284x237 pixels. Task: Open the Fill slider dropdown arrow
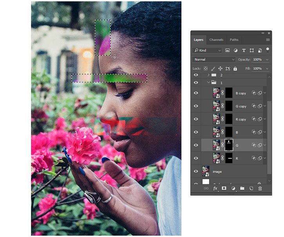pos(267,69)
